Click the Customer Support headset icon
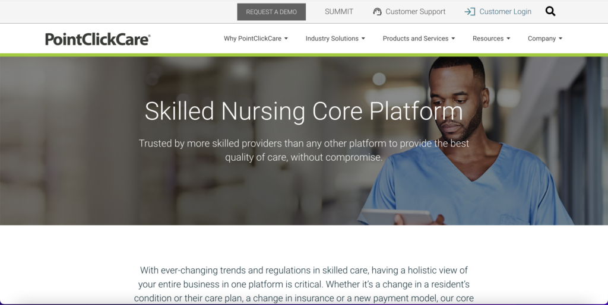Image resolution: width=608 pixels, height=305 pixels. coord(377,12)
